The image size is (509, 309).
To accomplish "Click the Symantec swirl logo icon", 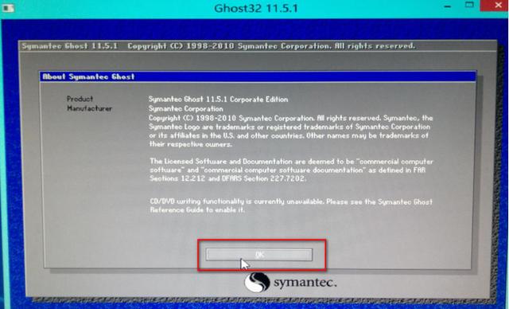I will click(257, 282).
